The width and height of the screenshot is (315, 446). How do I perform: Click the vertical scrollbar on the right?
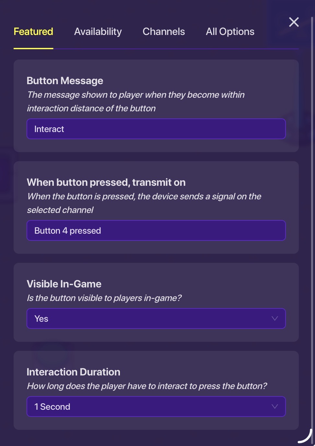(x=312, y=194)
